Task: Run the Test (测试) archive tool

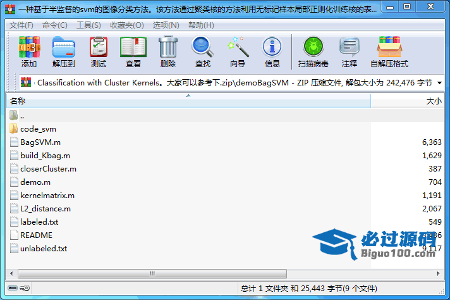Action: tap(99, 47)
